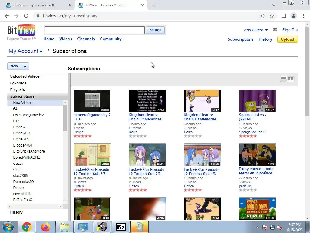Click the volume muted tray icon

click(x=279, y=228)
